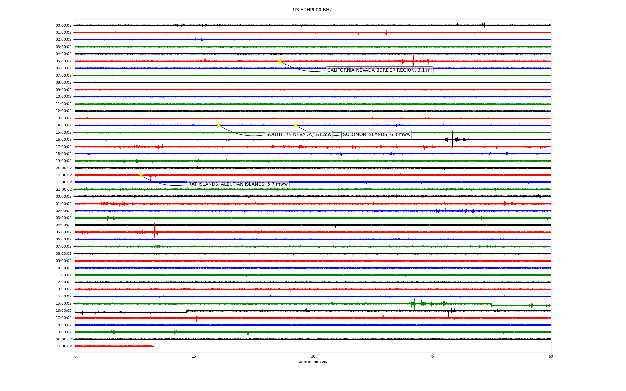626x391 pixels.
Task: Click the star marker for California-Nevada border event
Action: pos(280,61)
